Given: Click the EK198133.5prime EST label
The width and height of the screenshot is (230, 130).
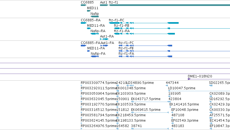Looking at the screenshot, I should (131, 121).
